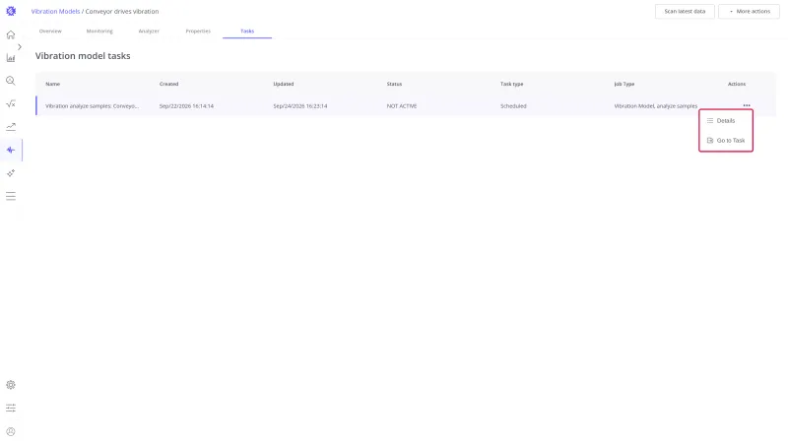Open the sparkle AI sidebar icon
Viewport: 788px width, 443px height.
pyautogui.click(x=11, y=173)
